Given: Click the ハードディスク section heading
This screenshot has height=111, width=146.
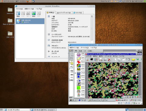Looking at the screenshot, I should click(56, 34).
